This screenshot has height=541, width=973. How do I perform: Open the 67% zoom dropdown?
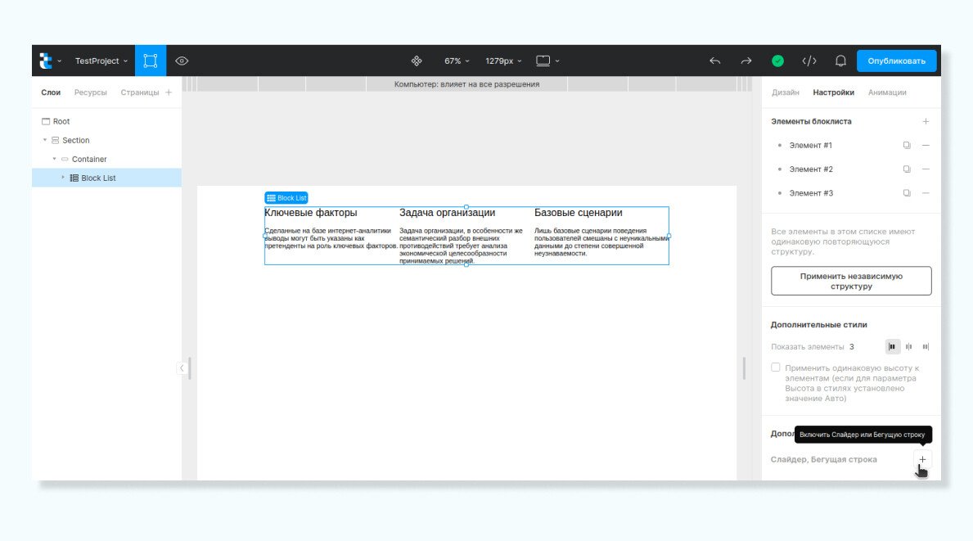pyautogui.click(x=457, y=61)
